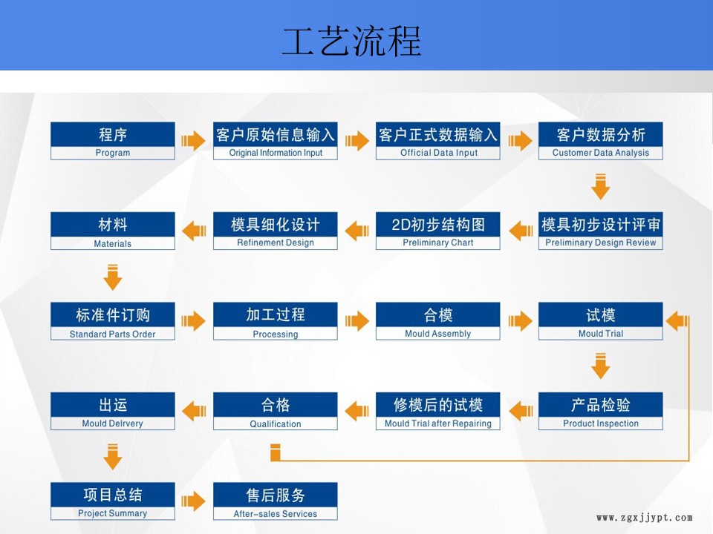713x534 pixels.
Task: Click the arrow pointing to Customer Data Analysis
Action: [x=519, y=141]
